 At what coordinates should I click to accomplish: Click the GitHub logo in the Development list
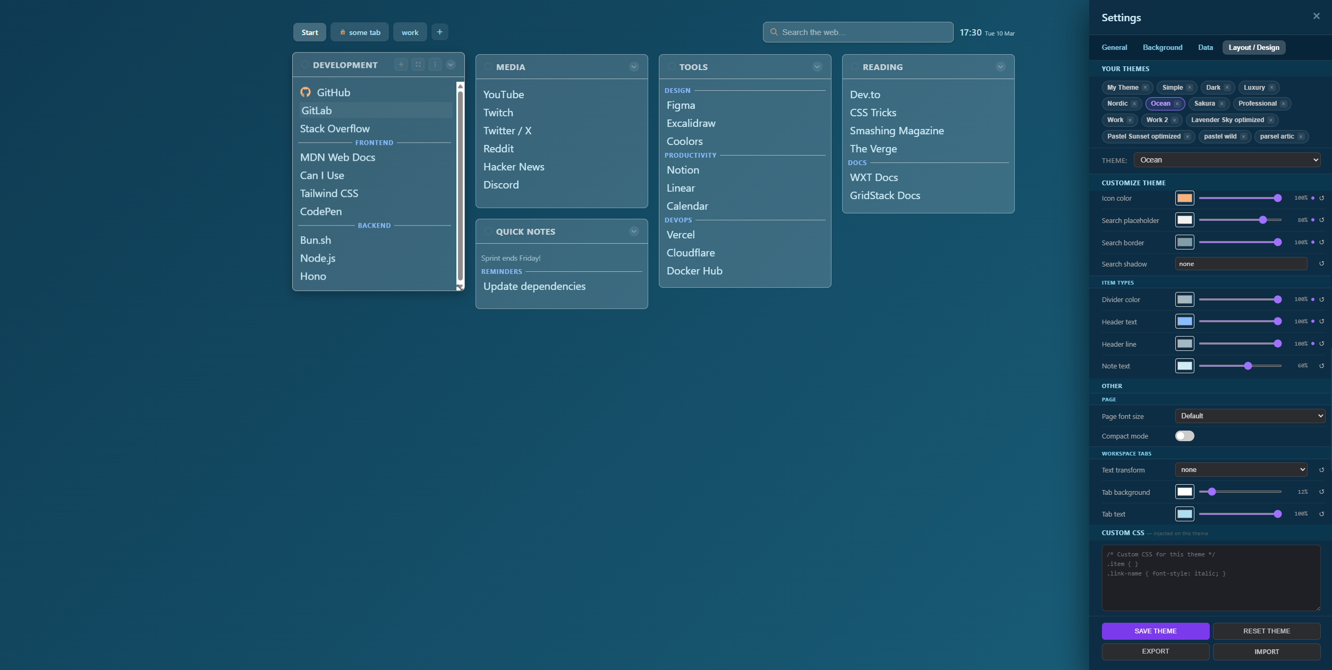(306, 92)
